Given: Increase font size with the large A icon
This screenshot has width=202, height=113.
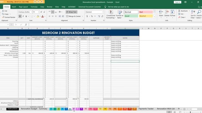Looking at the screenshot, I should [x=41, y=12].
